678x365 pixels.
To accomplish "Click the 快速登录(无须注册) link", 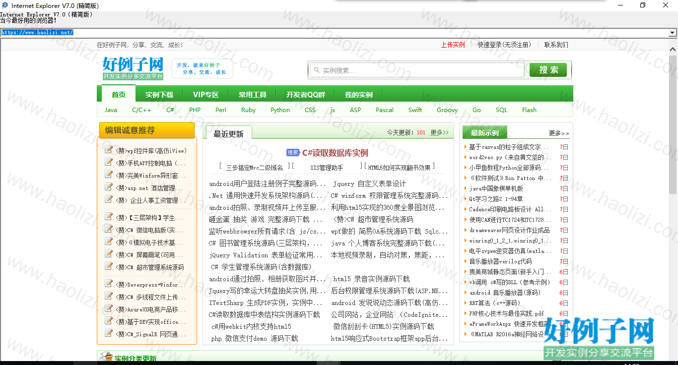I will [504, 45].
